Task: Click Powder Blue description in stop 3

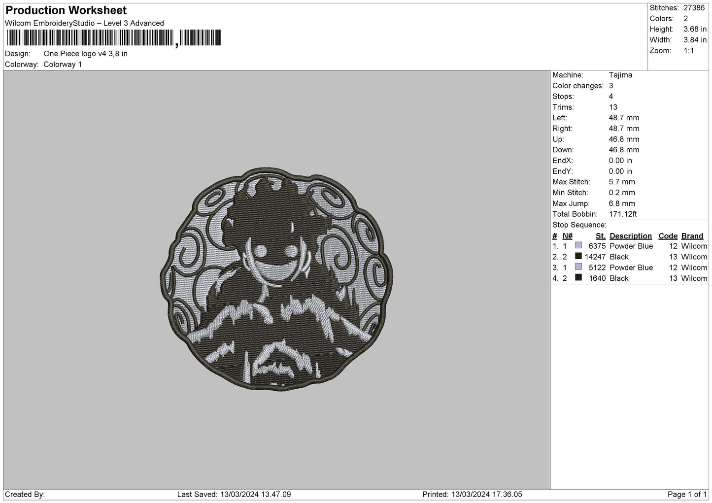Action: pos(631,268)
